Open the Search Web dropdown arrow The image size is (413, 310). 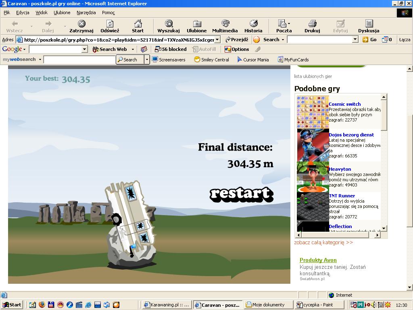(133, 49)
